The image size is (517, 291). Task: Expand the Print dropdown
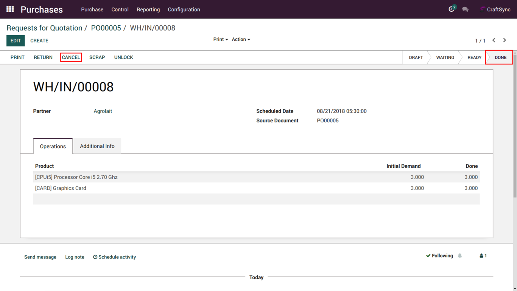[220, 39]
